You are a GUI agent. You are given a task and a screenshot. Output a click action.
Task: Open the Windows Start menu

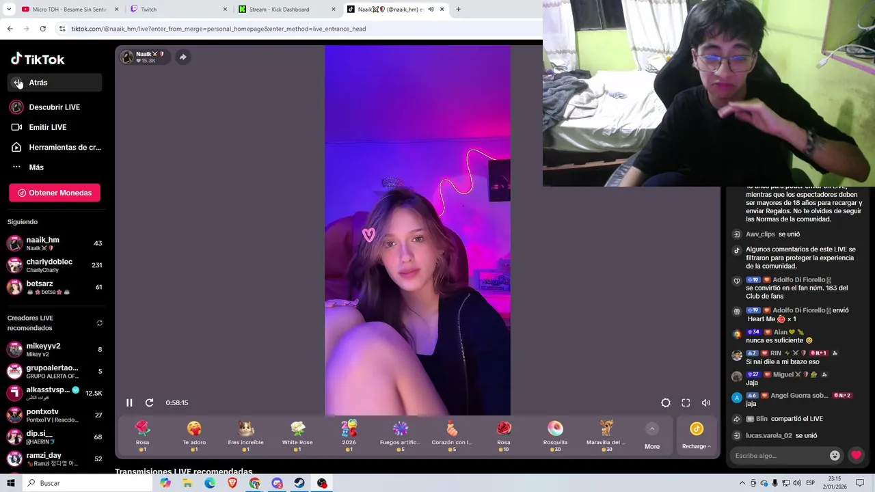(x=11, y=483)
